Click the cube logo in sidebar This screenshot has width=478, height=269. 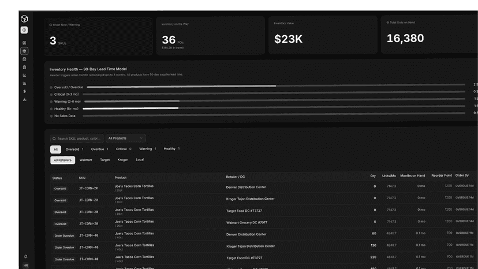24,19
